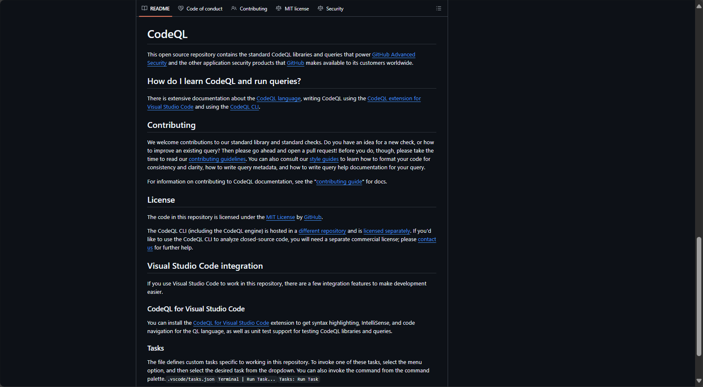Open the GitHub link in intro paragraph
Viewport: 703px width, 387px height.
[295, 63]
